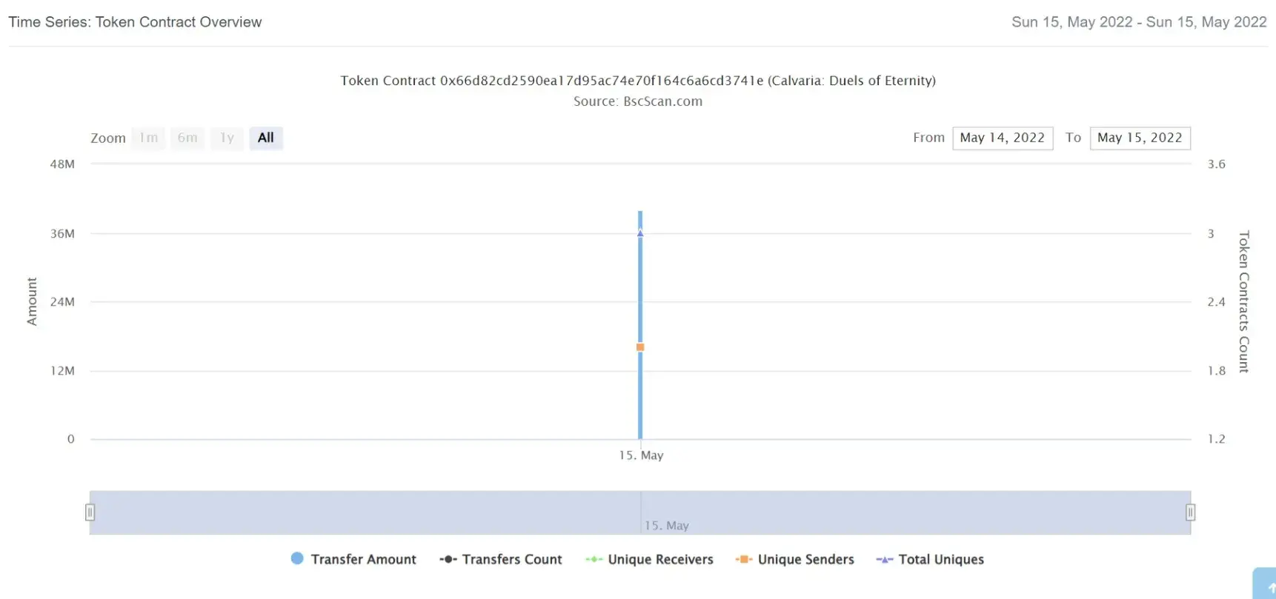Select the All zoom range
The width and height of the screenshot is (1276, 599).
click(266, 138)
